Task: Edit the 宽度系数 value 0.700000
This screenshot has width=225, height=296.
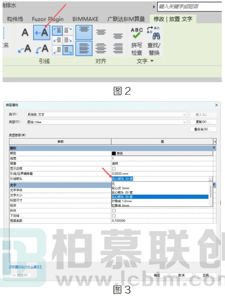Action: pos(162,221)
